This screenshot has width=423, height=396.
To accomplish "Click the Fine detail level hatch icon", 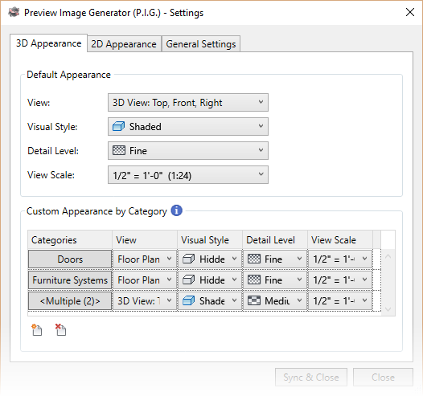I will click(x=119, y=150).
